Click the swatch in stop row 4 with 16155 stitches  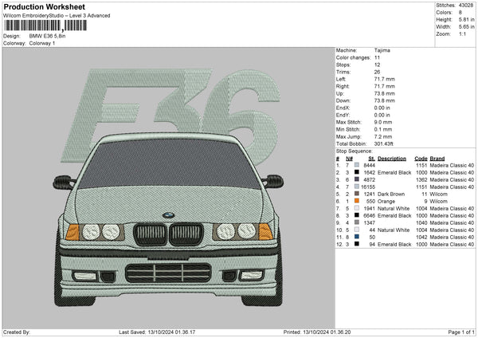(x=357, y=187)
